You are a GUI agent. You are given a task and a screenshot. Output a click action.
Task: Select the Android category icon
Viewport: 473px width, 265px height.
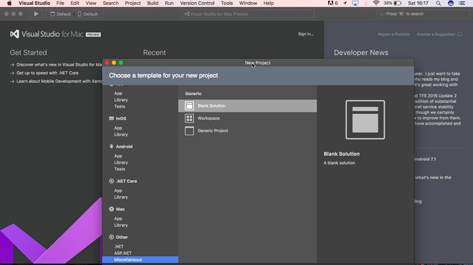point(111,147)
